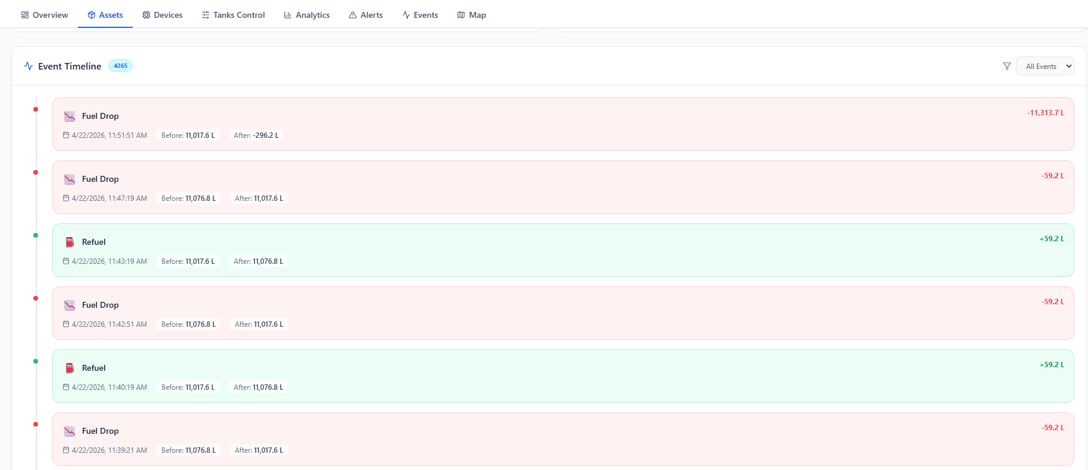Click the Refuel title at 11:40:19 AM
This screenshot has width=1088, height=470.
(94, 368)
